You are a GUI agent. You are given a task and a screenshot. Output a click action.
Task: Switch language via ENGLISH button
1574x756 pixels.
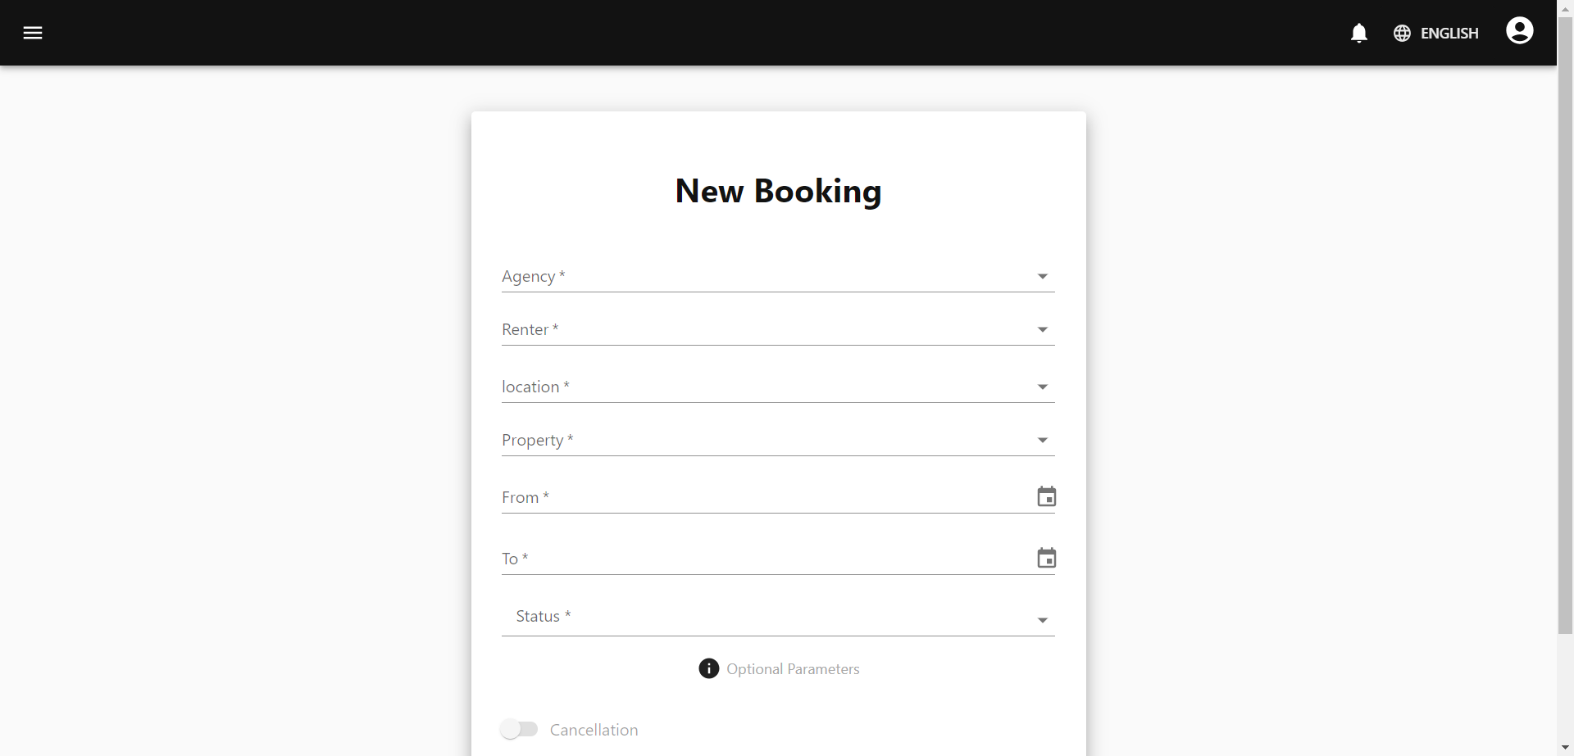tap(1436, 33)
